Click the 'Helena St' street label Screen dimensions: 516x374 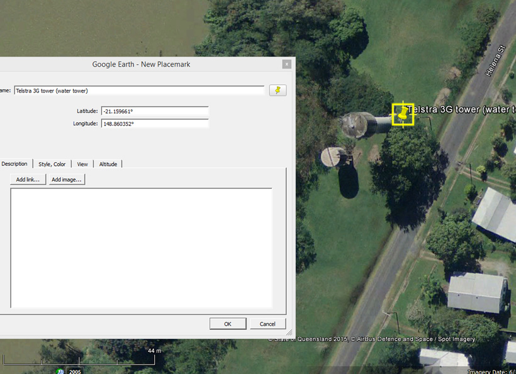(x=495, y=61)
